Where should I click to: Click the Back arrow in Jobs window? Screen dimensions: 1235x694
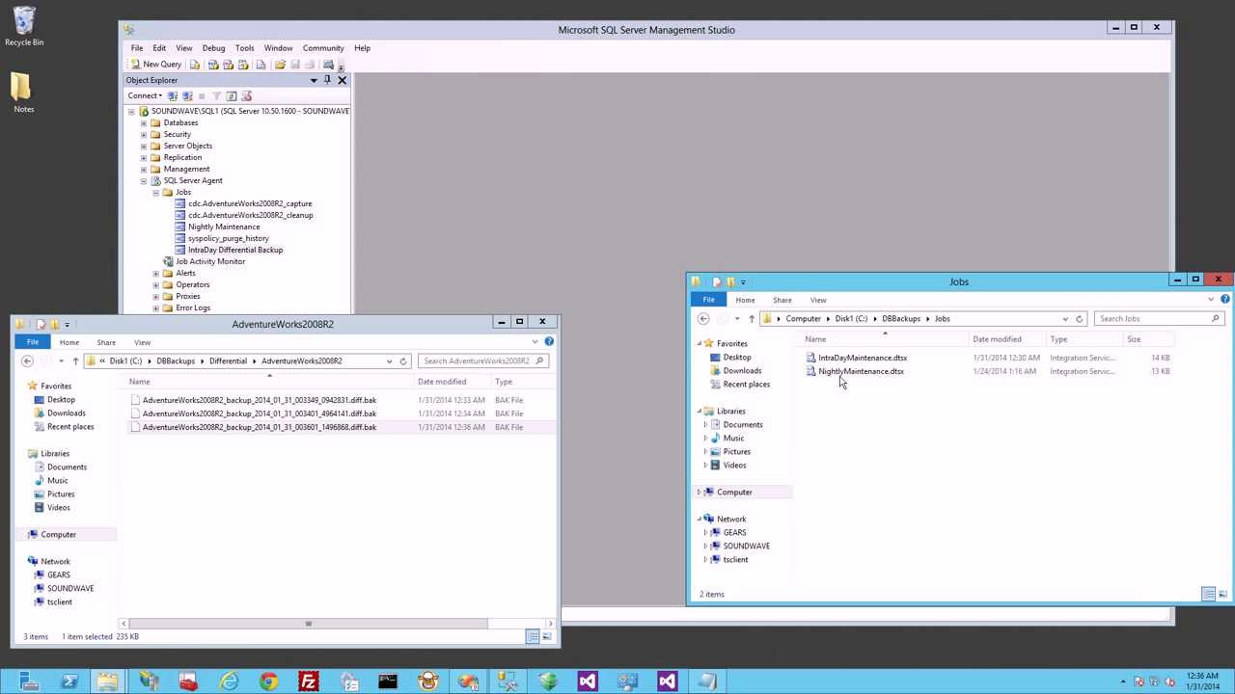coord(703,318)
